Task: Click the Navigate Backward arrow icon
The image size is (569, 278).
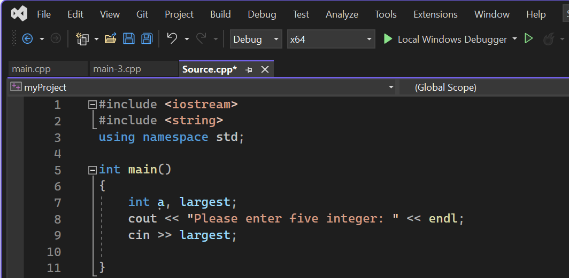Action: pos(27,39)
